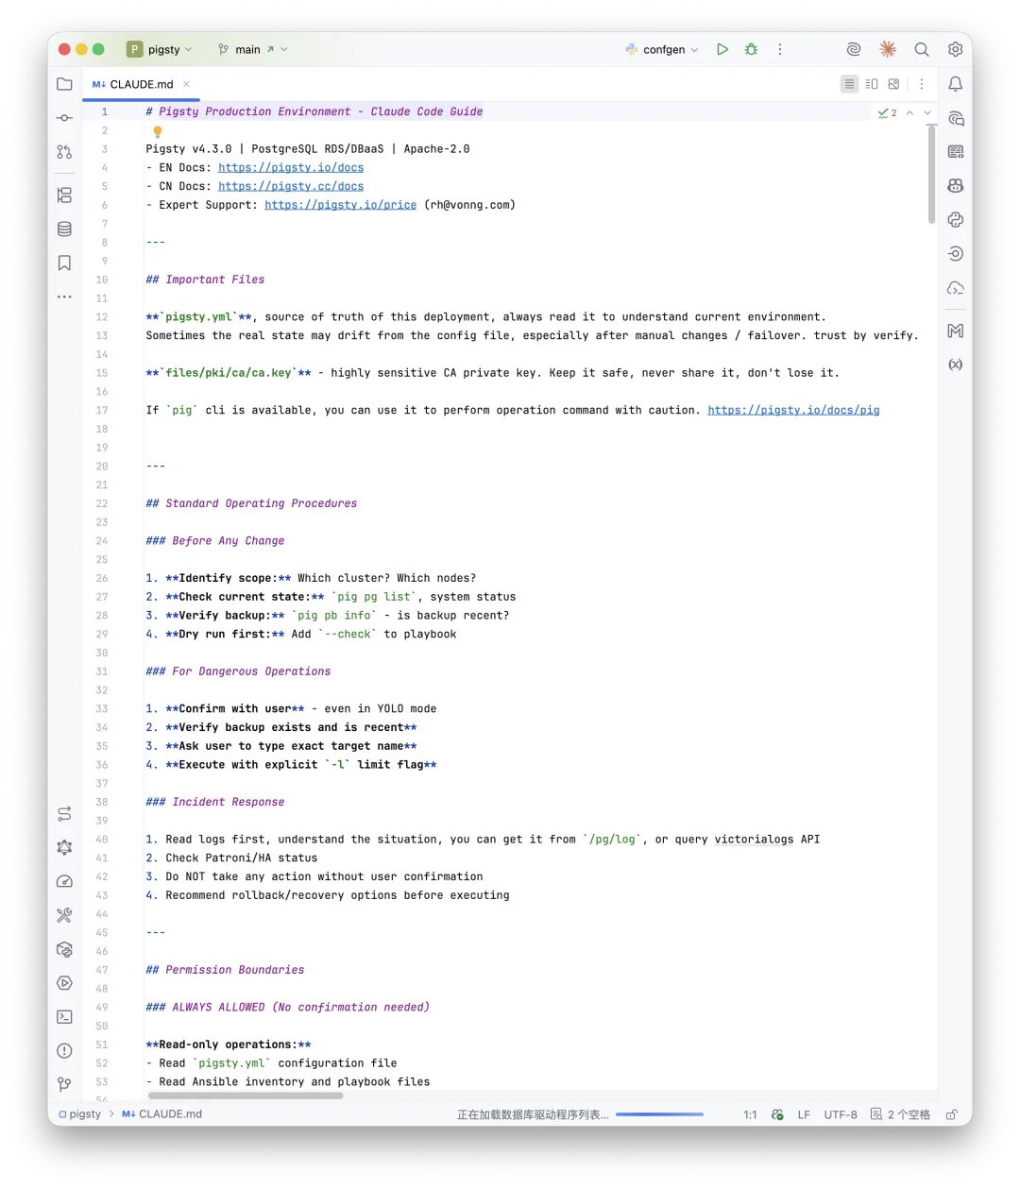Open GitHub Copilot panel in right sidebar
Image resolution: width=1020 pixels, height=1189 pixels.
955,186
